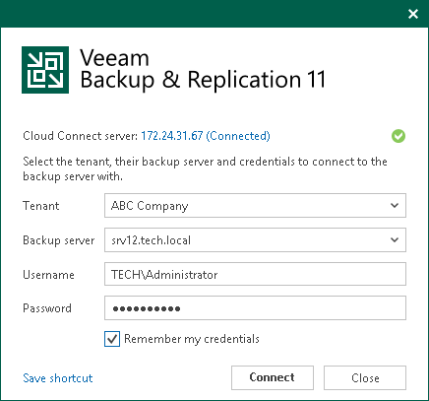Image resolution: width=429 pixels, height=401 pixels.
Task: Toggle Remember my credentials checkbox
Action: point(112,339)
